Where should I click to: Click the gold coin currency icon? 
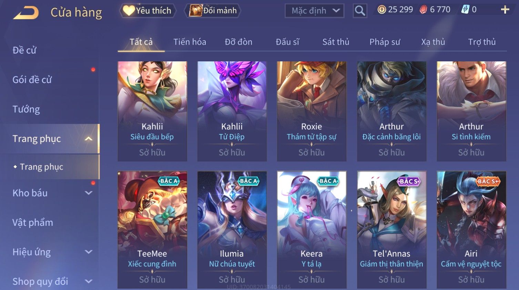pyautogui.click(x=381, y=10)
